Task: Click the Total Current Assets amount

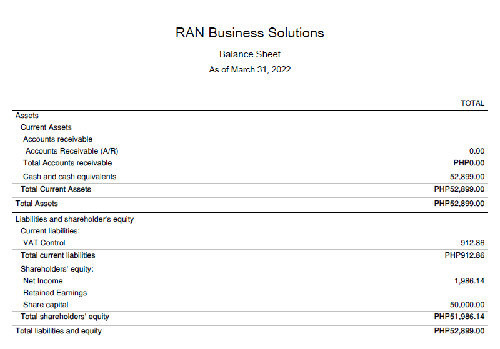Action: pyautogui.click(x=459, y=189)
